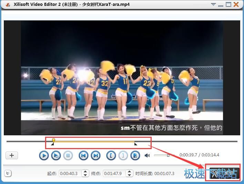
Task: Click the segment end triangle marker
Action: 136,144
